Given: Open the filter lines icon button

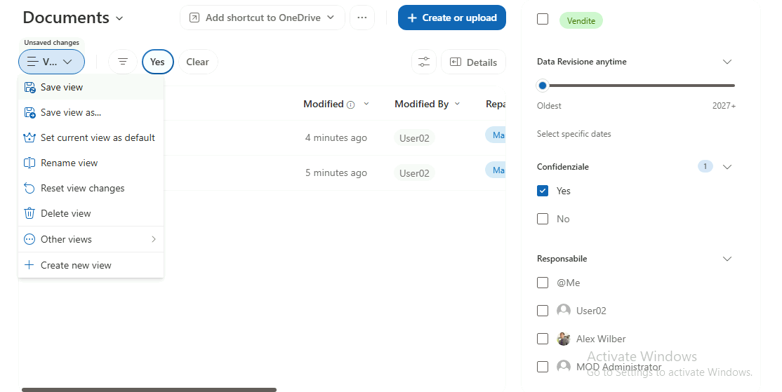Looking at the screenshot, I should [x=123, y=62].
